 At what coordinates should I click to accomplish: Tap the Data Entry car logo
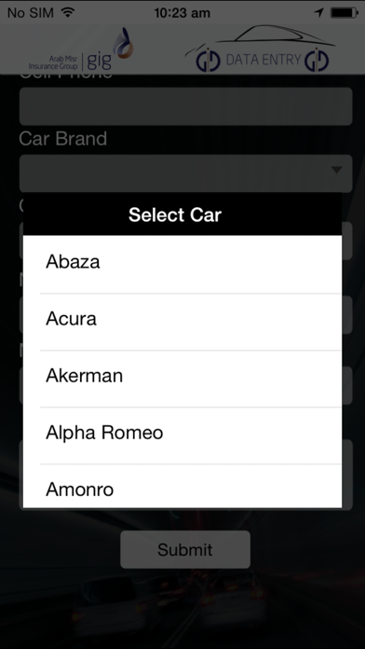(x=262, y=48)
